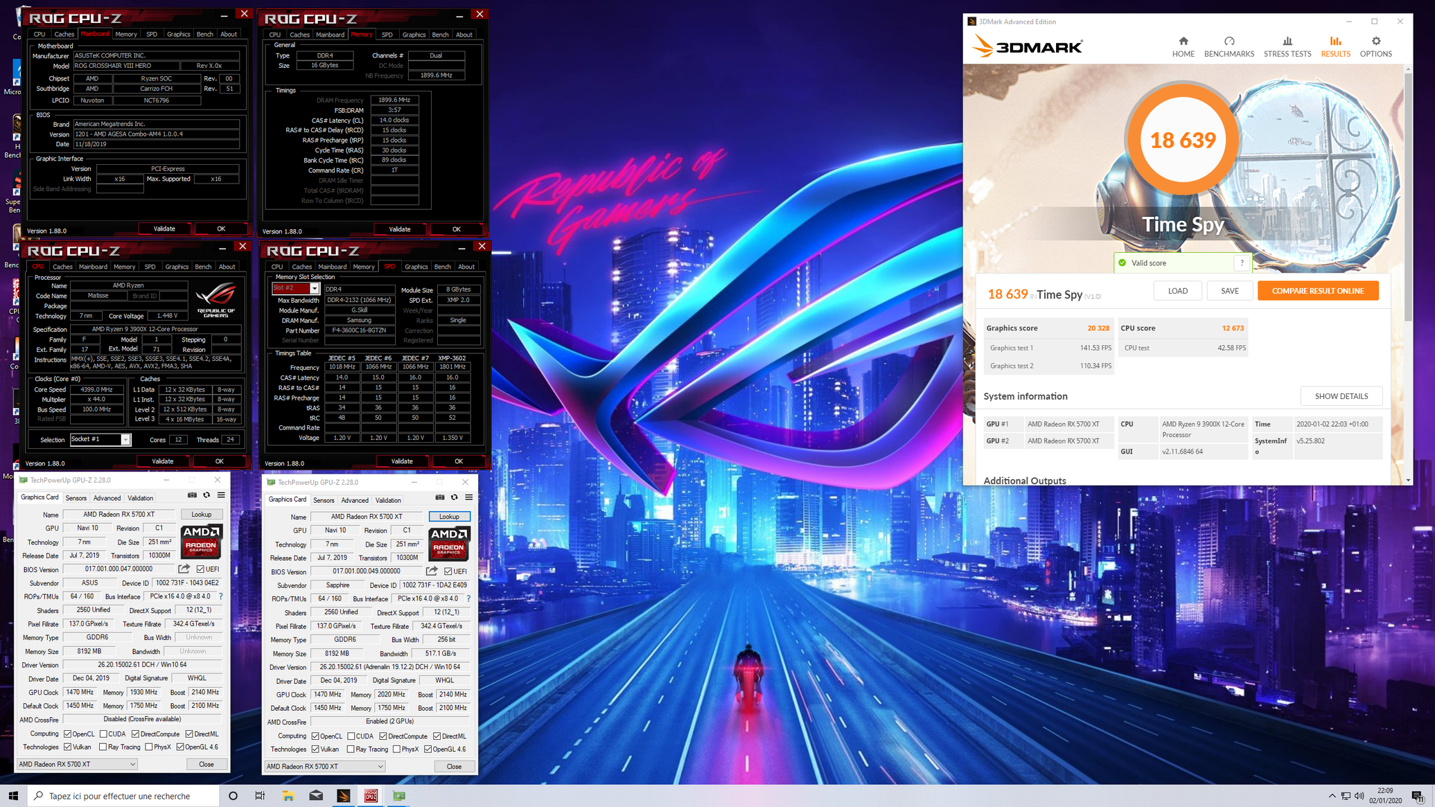Click OK in CPU-Z SPD window
1435x807 pixels.
(458, 461)
